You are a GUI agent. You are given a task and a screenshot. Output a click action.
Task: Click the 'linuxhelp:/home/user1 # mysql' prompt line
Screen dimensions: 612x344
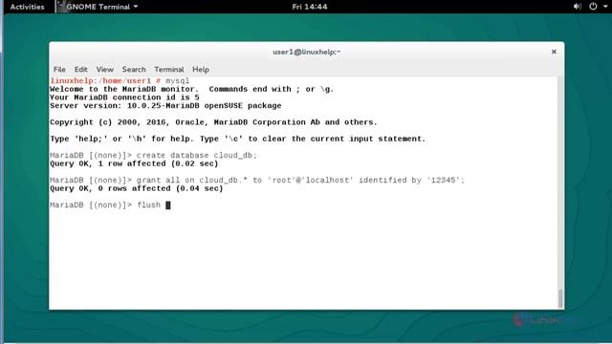120,80
